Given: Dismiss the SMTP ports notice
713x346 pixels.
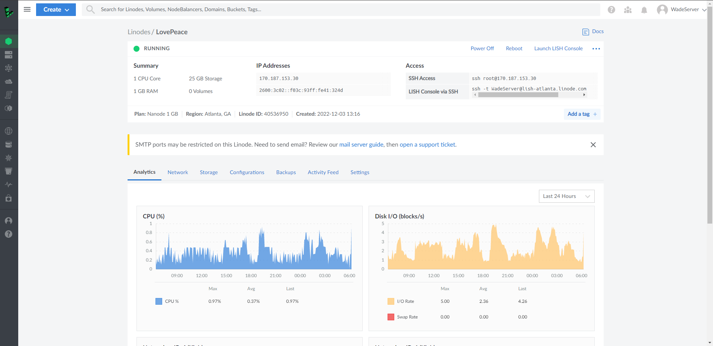Looking at the screenshot, I should point(593,145).
